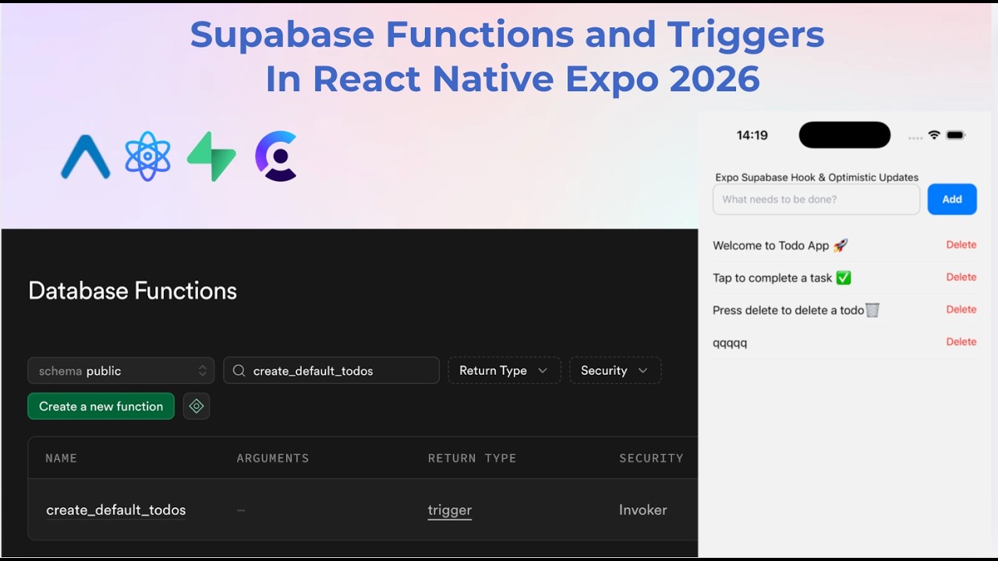Open the Security filter dropdown
This screenshot has width=998, height=561.
click(615, 371)
